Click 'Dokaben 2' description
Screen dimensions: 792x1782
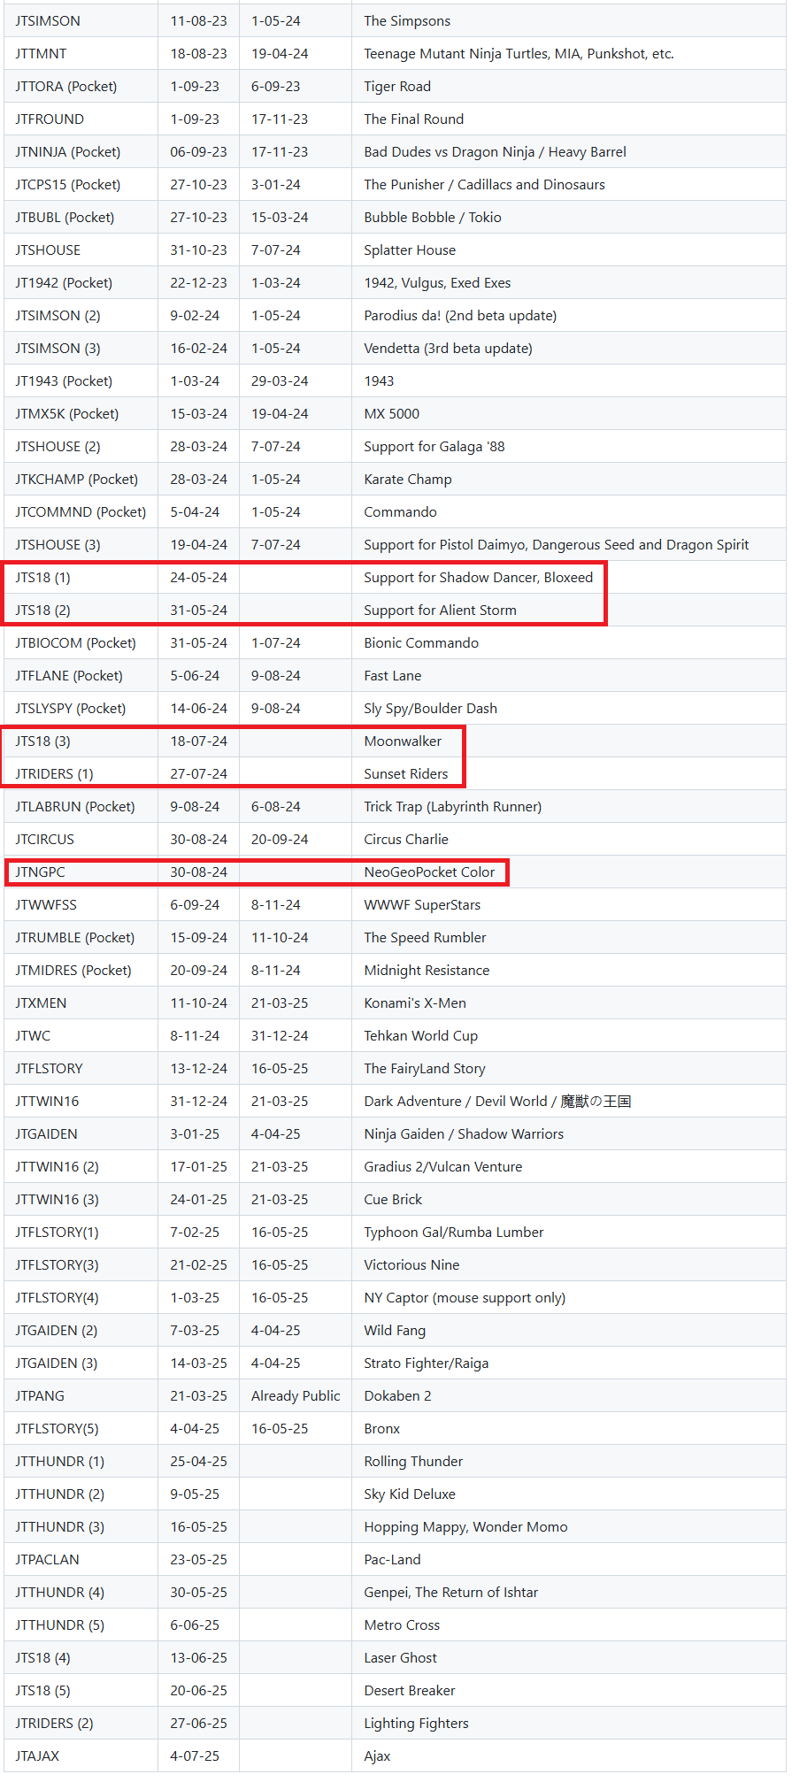coord(397,1396)
